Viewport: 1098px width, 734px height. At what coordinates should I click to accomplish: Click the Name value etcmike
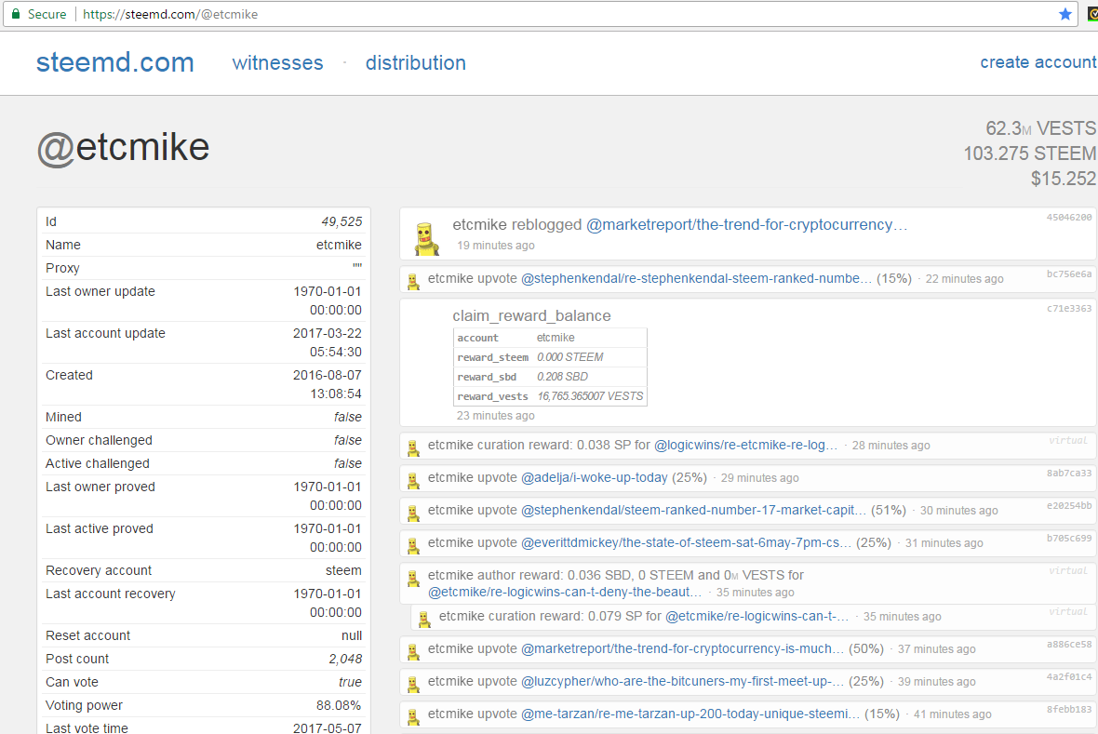coord(339,246)
